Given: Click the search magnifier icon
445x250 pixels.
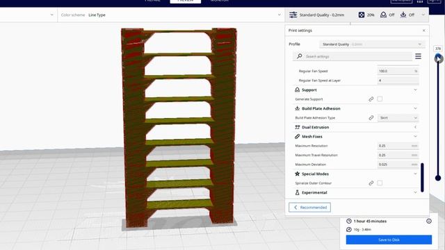Looking at the screenshot, I should (x=300, y=56).
